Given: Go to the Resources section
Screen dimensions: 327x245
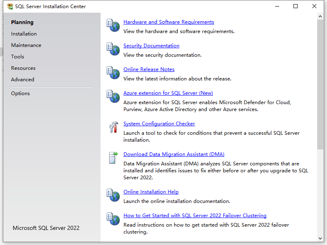Looking at the screenshot, I should [23, 68].
